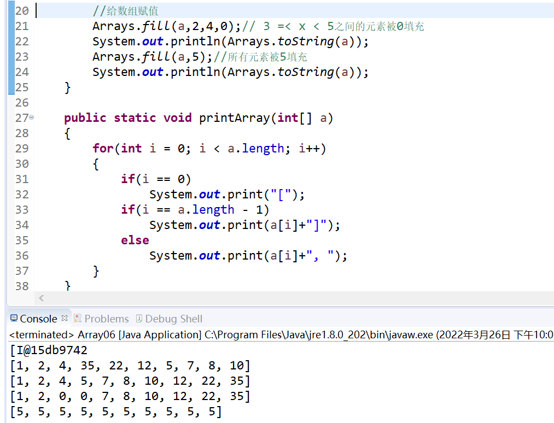
Task: Click line number 33 in the gutter
Action: tap(22, 210)
